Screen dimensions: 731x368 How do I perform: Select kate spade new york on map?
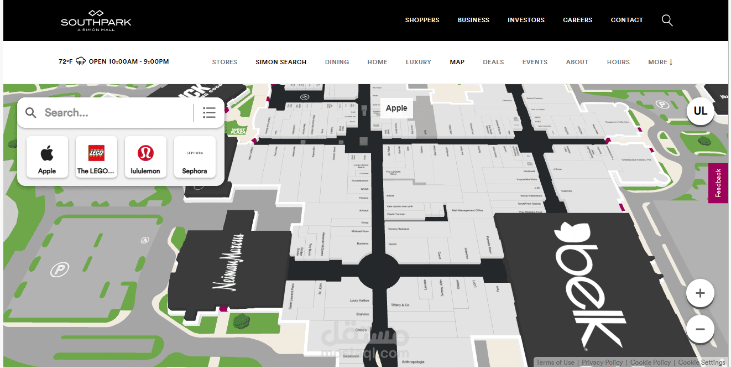tap(400, 206)
